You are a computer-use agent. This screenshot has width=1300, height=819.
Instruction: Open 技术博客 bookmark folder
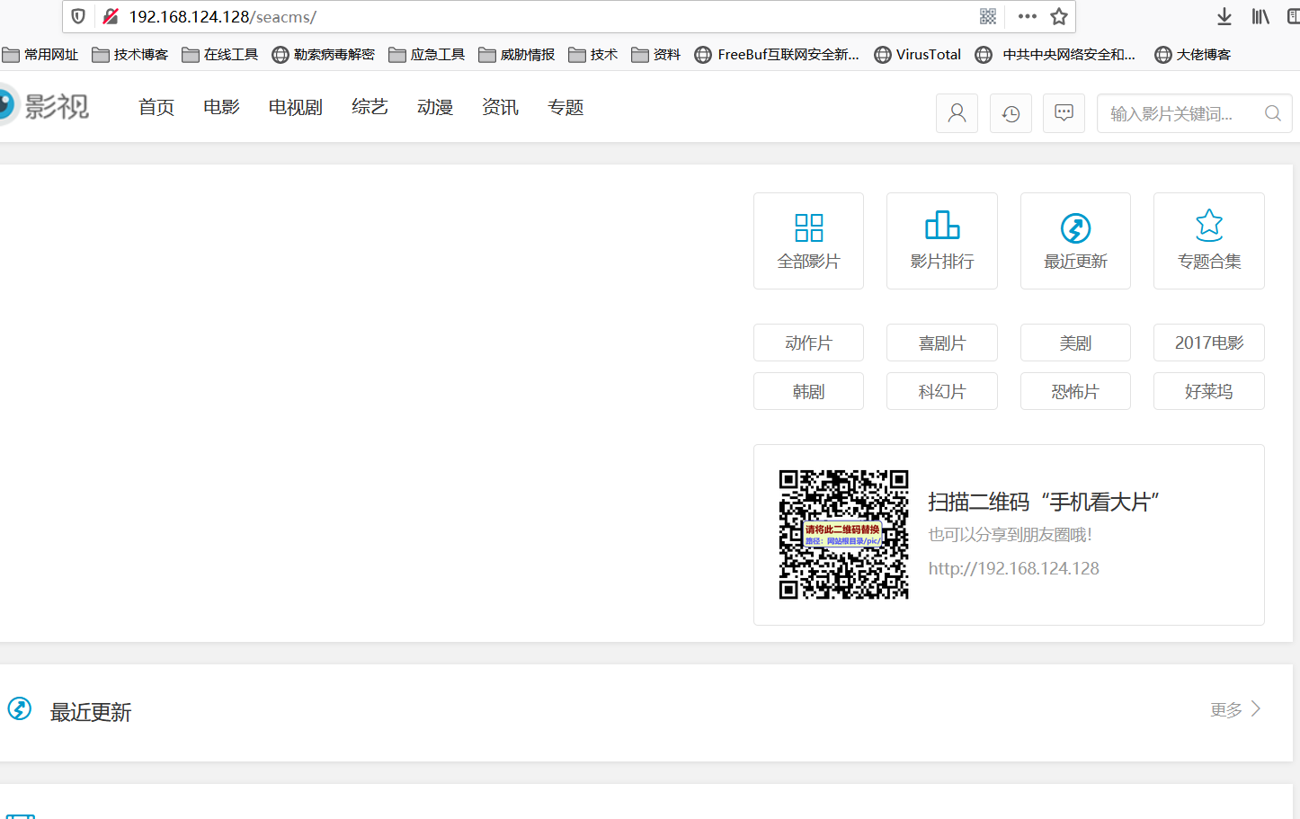coord(130,55)
